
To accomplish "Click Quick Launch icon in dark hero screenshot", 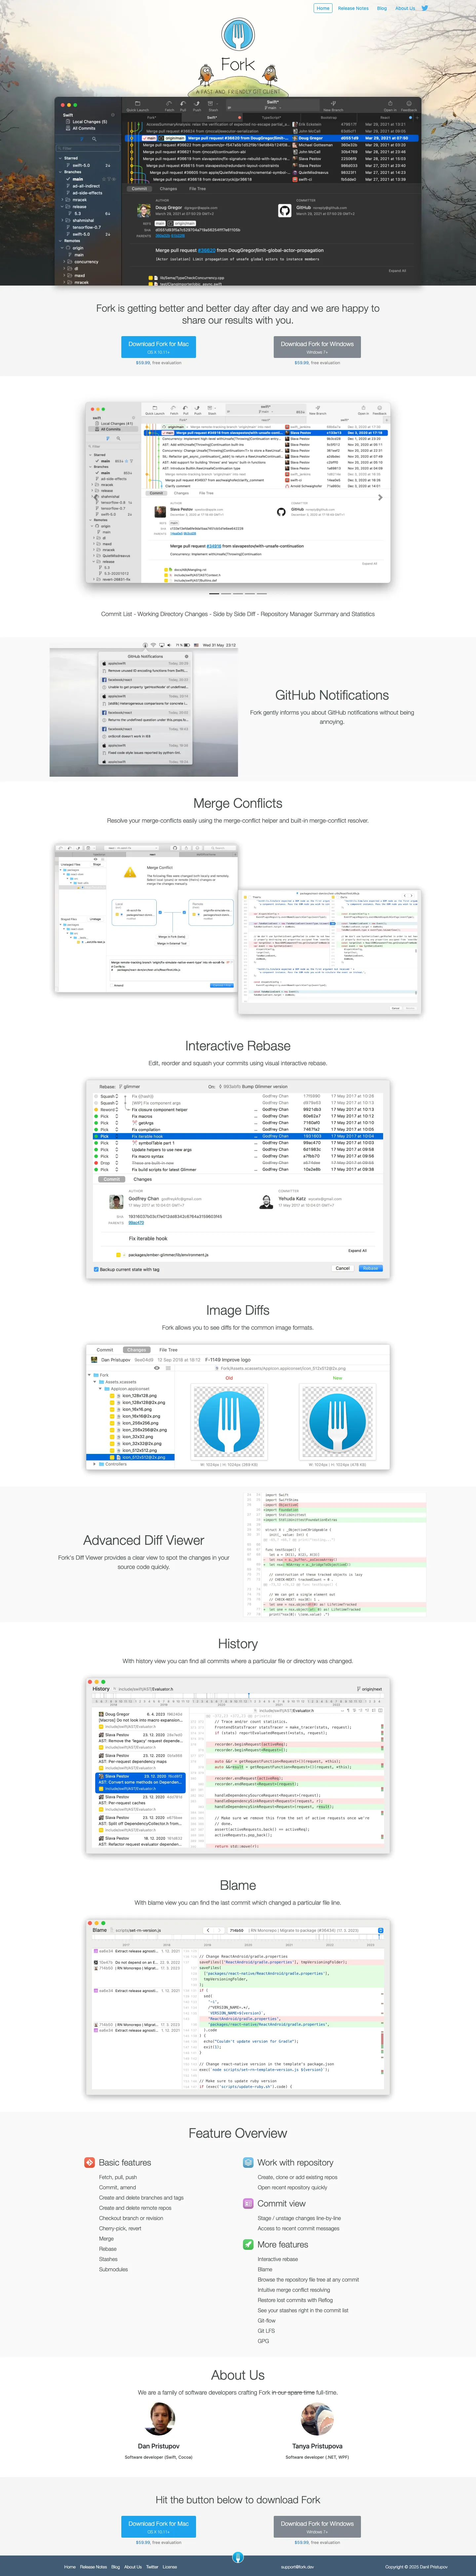I will pos(138,104).
